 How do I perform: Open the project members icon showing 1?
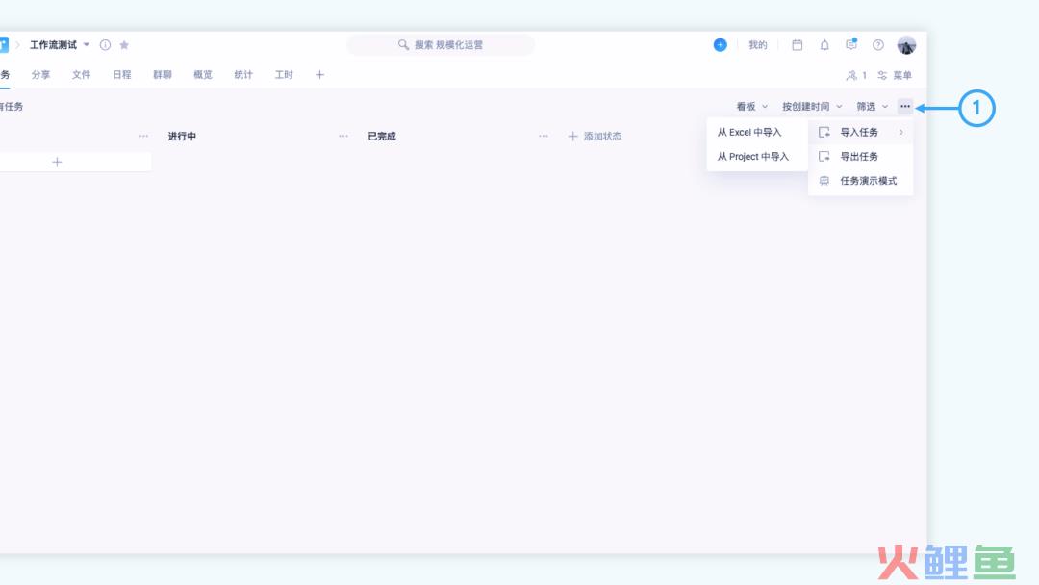tap(856, 75)
